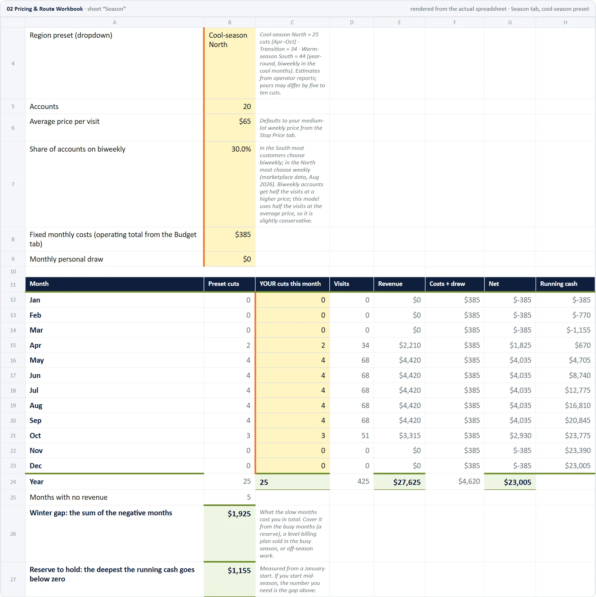Click the Fixed monthly costs cell showing $385
This screenshot has width=596, height=597.
tap(230, 239)
